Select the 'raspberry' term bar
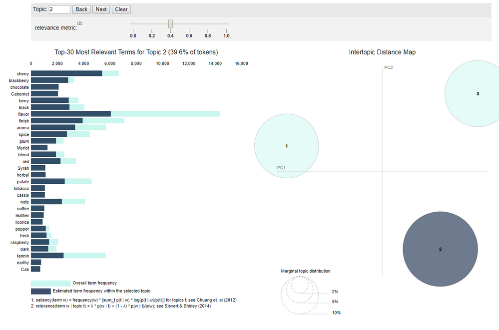The image size is (499, 330). pos(44,242)
